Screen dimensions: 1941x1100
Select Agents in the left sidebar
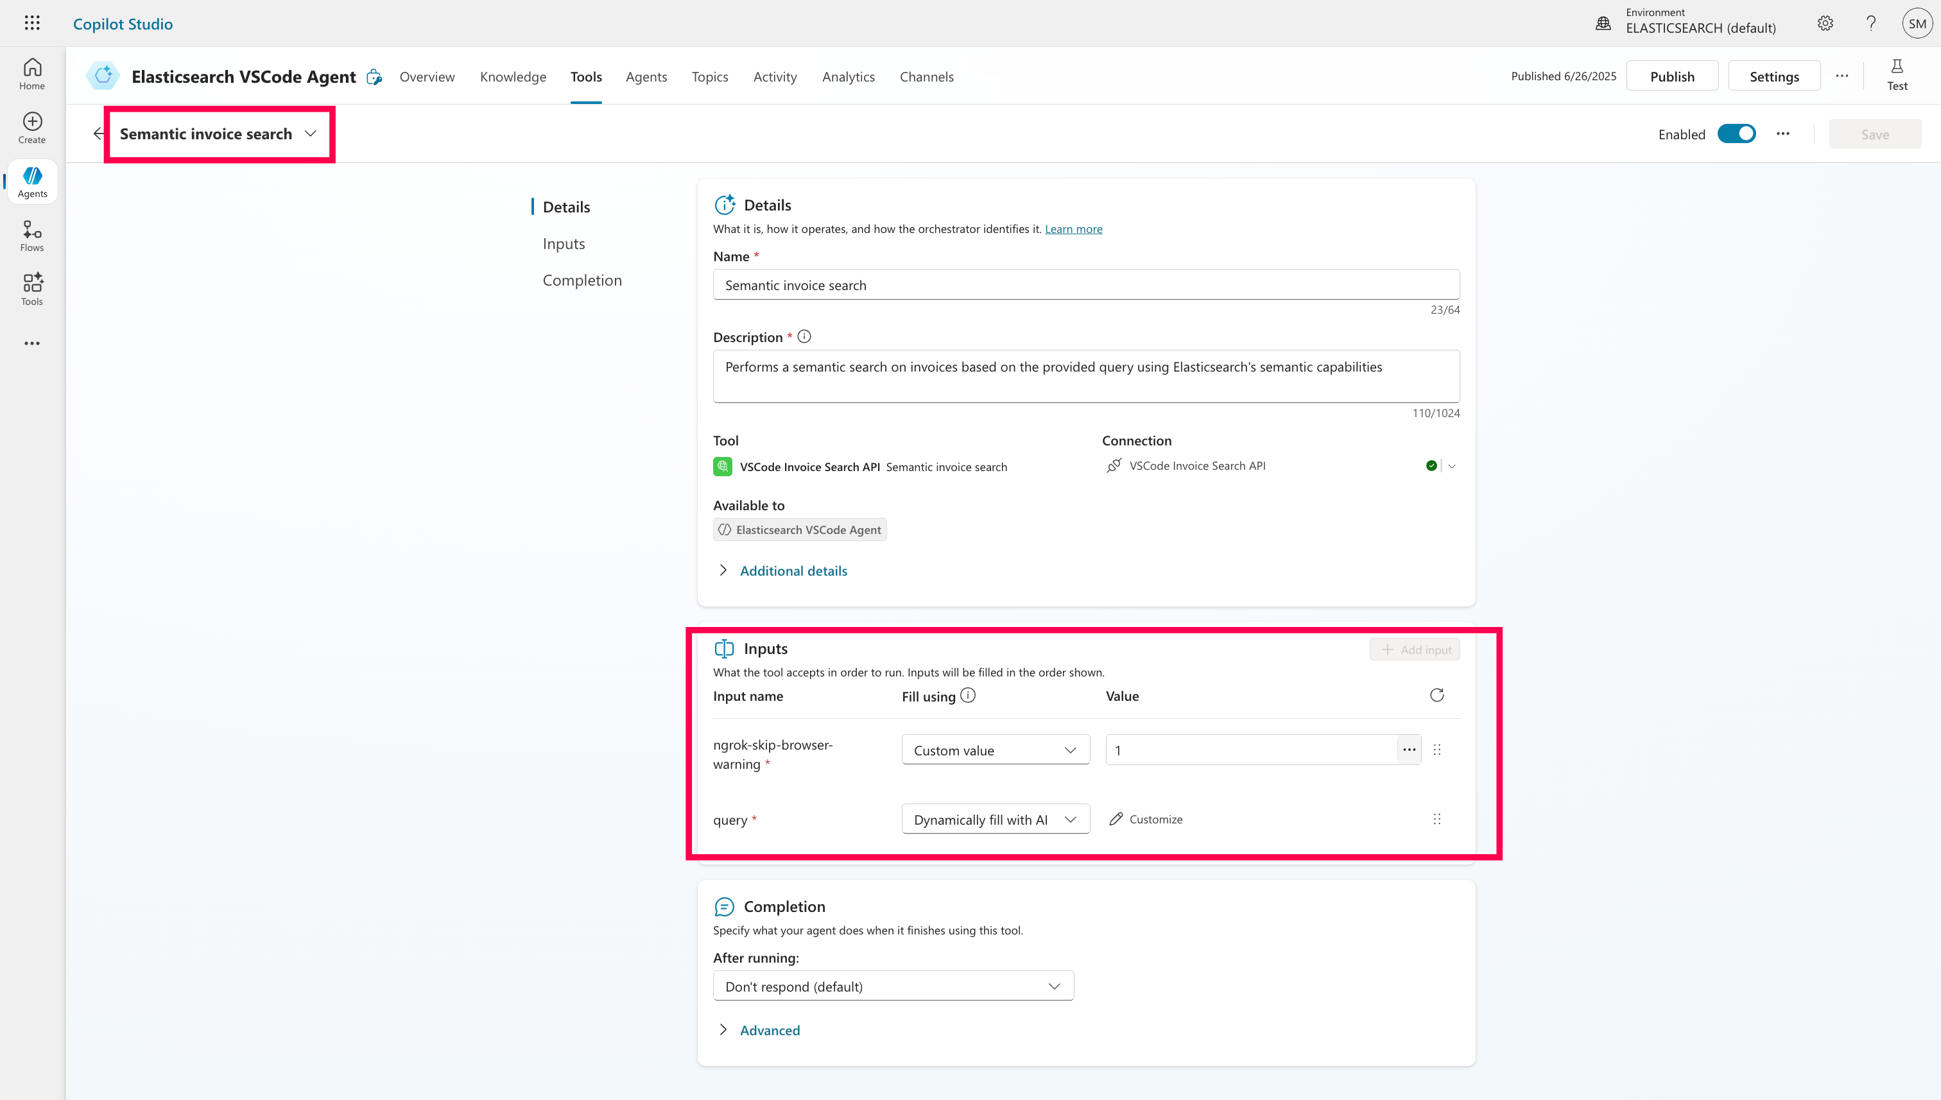tap(31, 182)
